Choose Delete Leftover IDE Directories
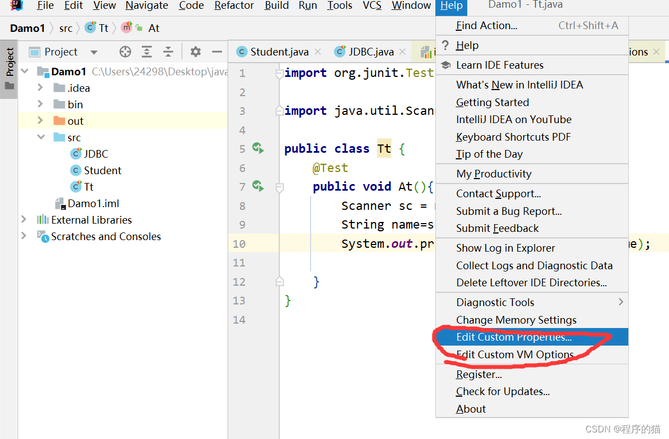Screen dimensions: 669x439 pos(532,282)
